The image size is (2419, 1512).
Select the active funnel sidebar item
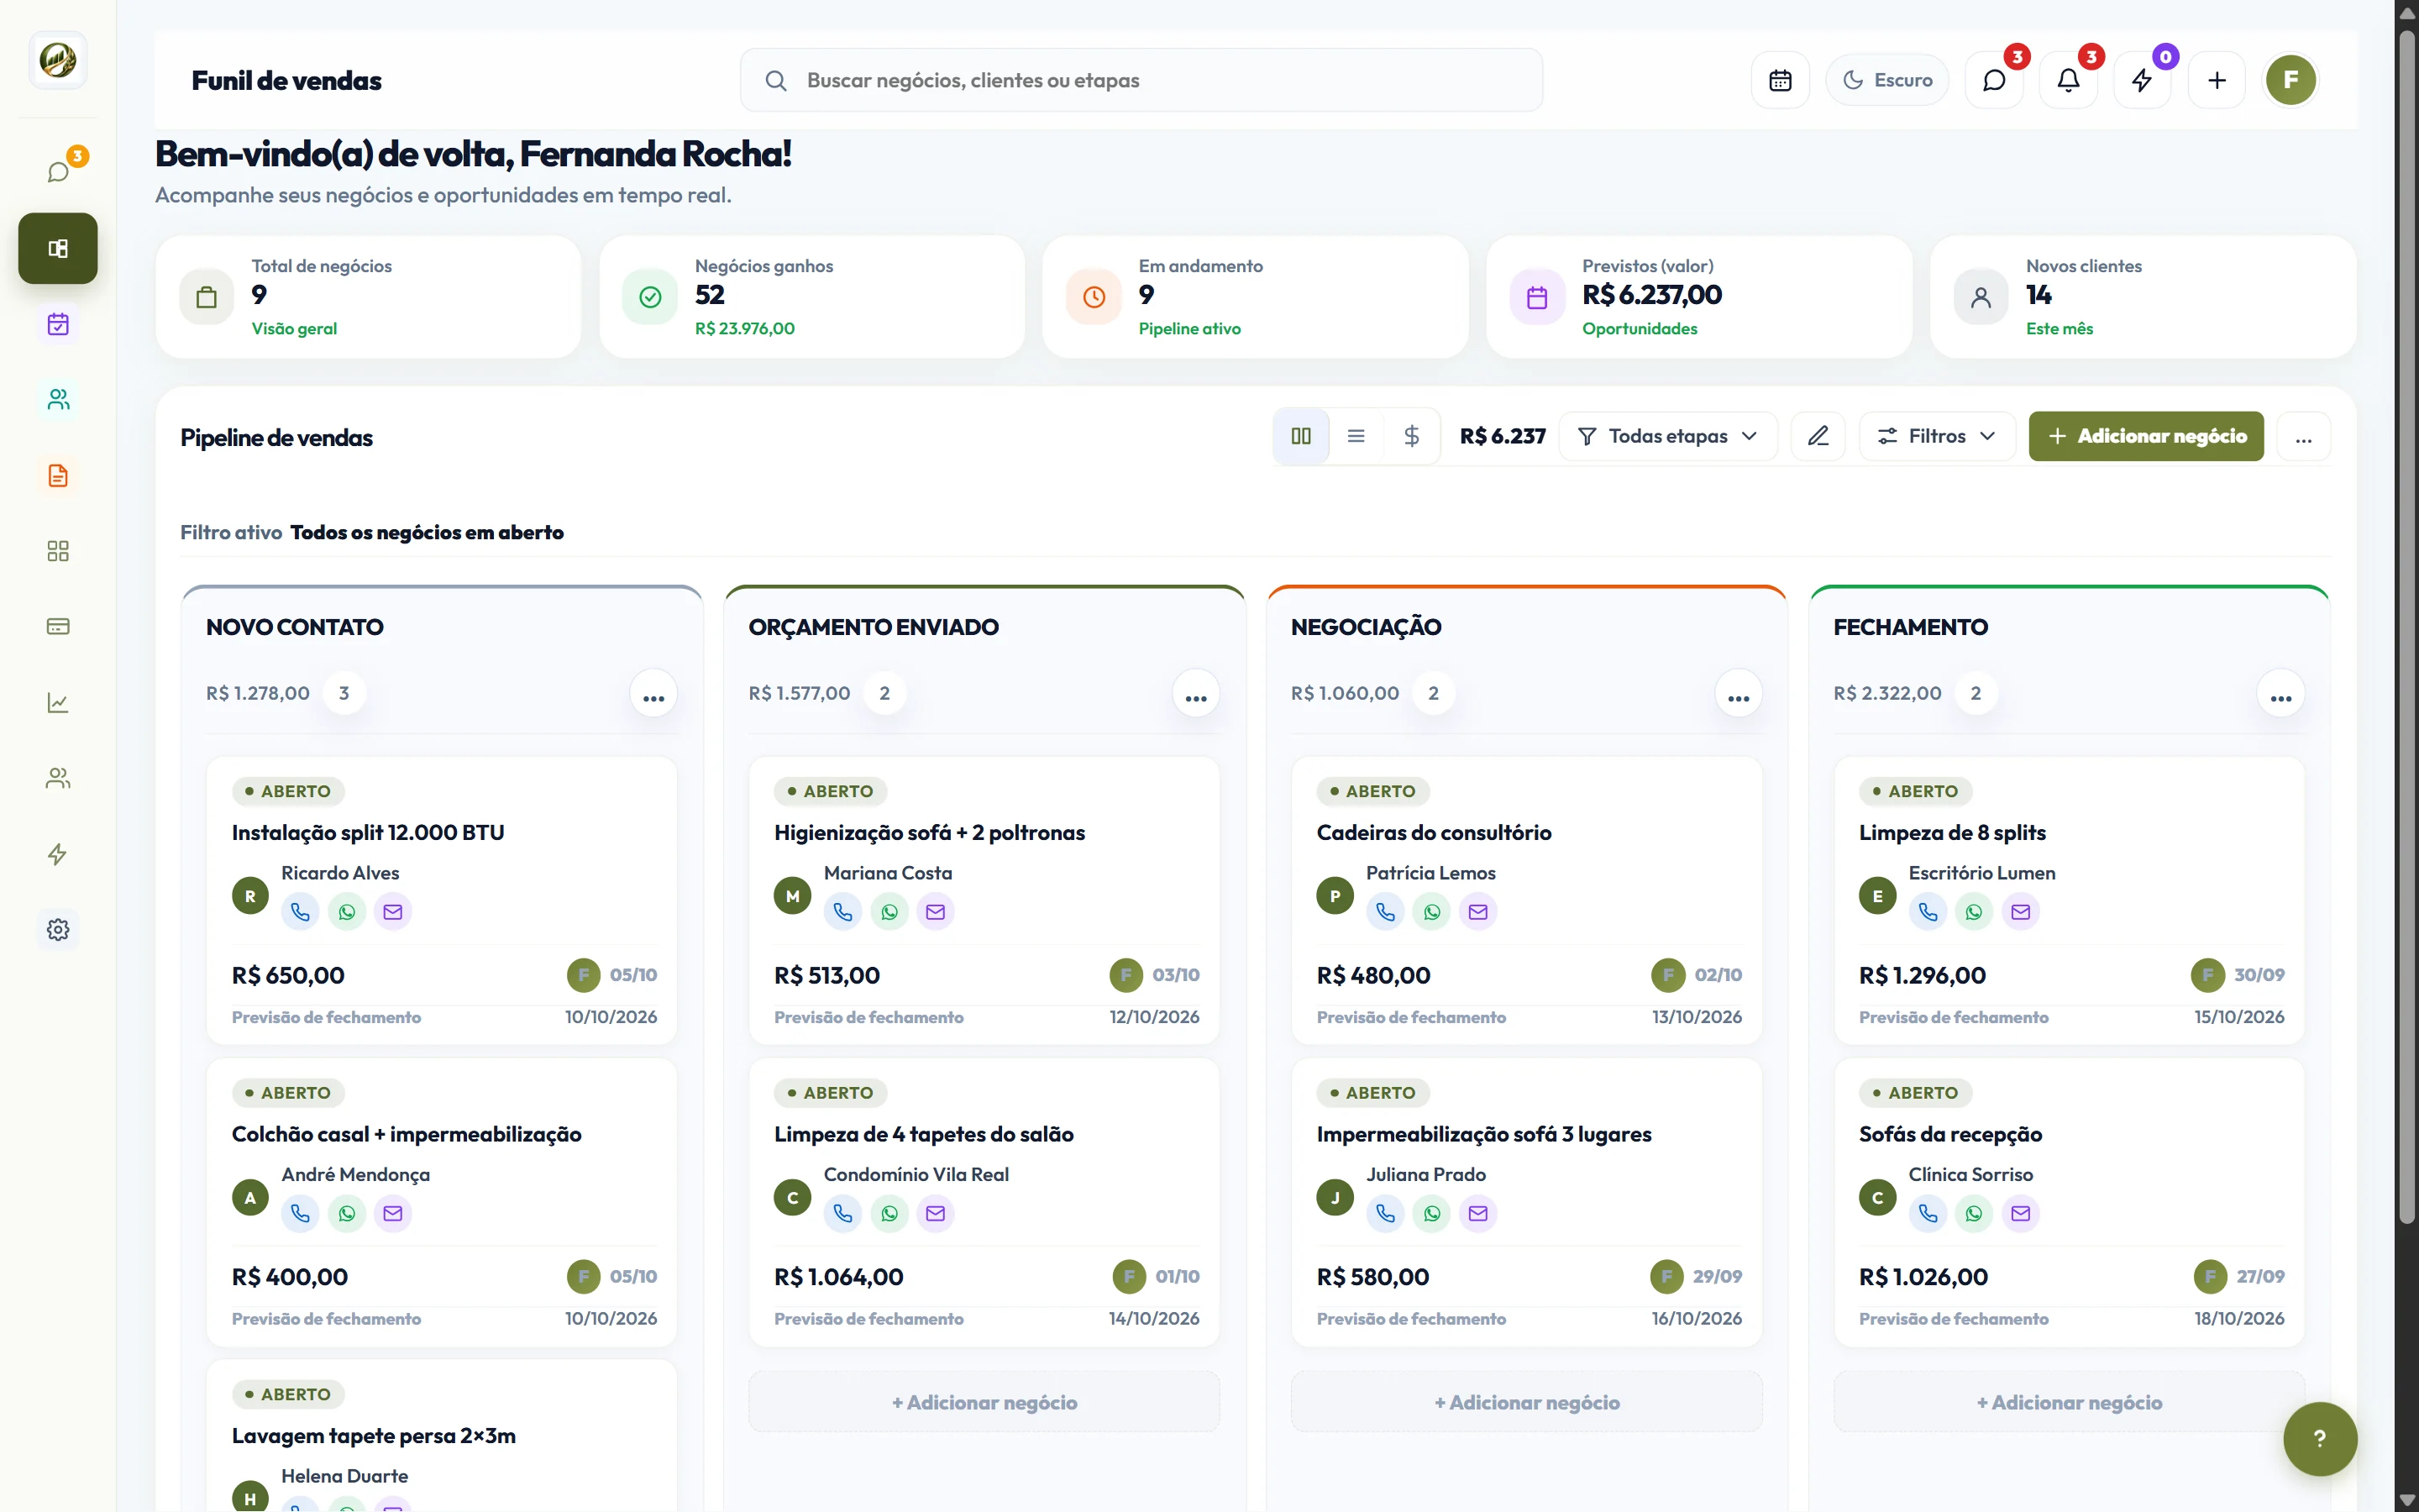point(58,248)
